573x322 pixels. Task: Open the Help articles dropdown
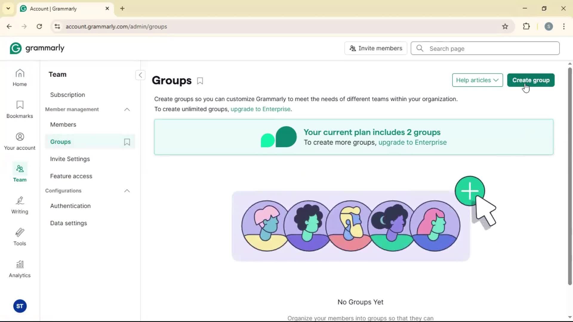tap(477, 80)
